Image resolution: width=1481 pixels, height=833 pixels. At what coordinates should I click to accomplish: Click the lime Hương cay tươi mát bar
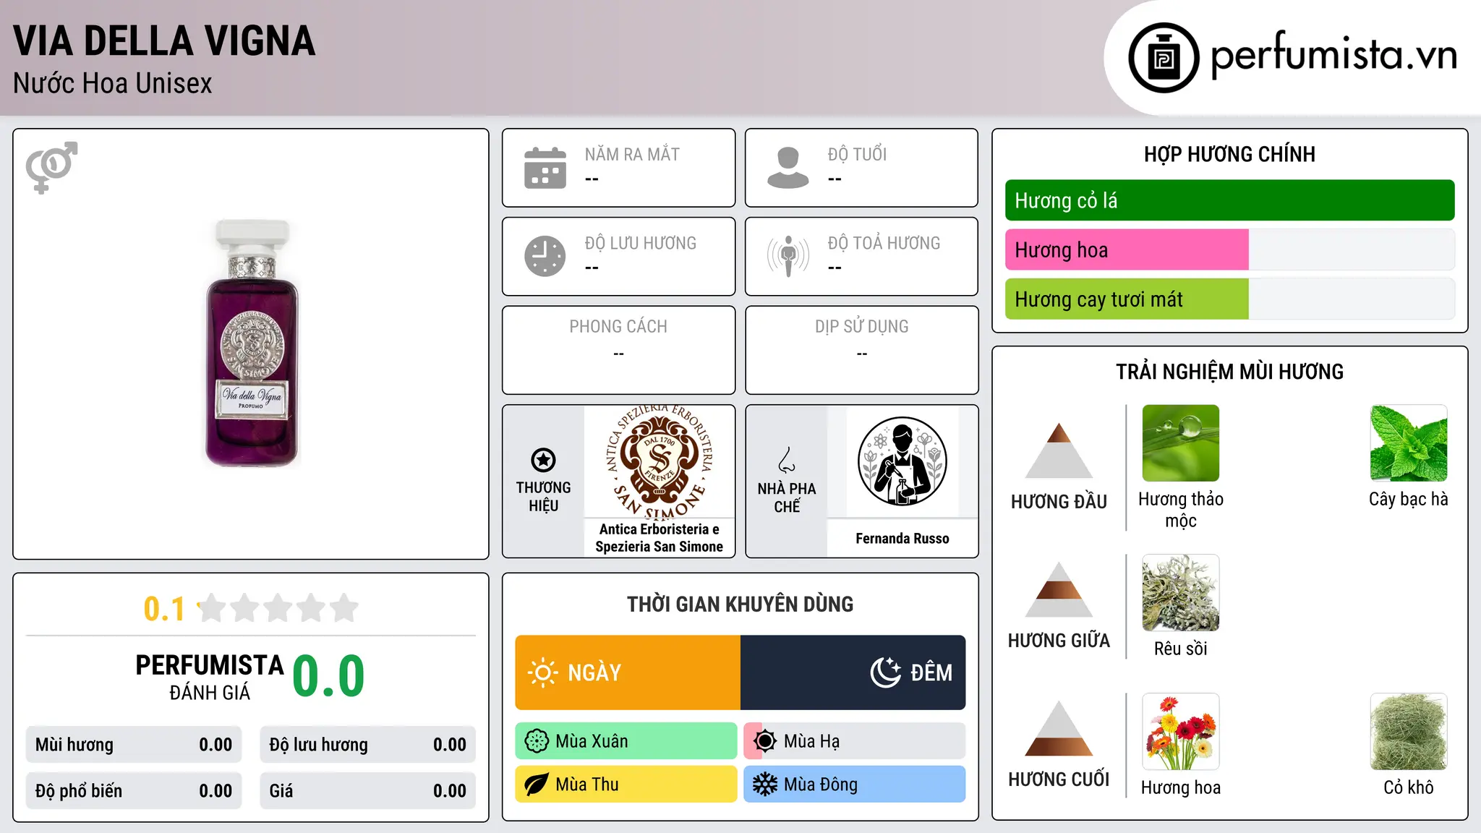pos(1127,299)
